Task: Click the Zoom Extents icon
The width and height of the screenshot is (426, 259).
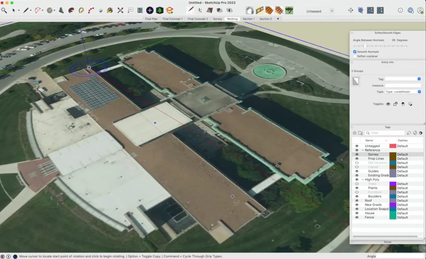Action: 120,10
